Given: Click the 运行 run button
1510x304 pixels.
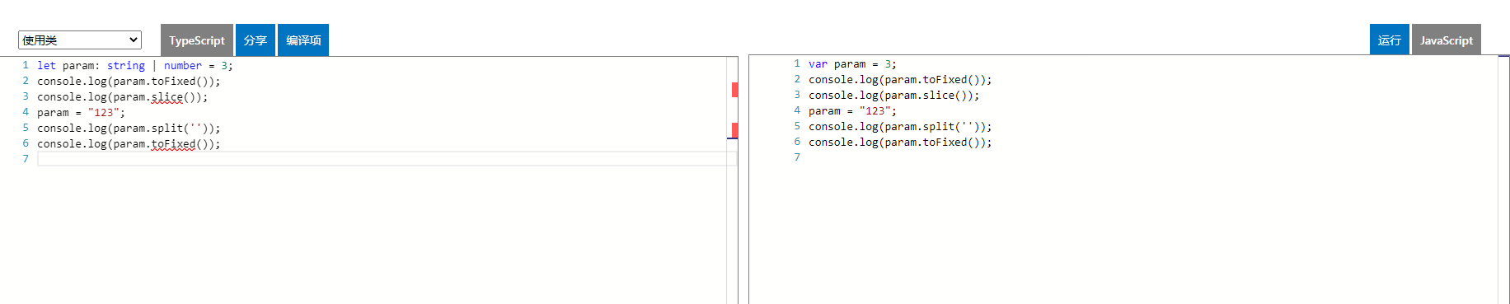Looking at the screenshot, I should 1390,40.
